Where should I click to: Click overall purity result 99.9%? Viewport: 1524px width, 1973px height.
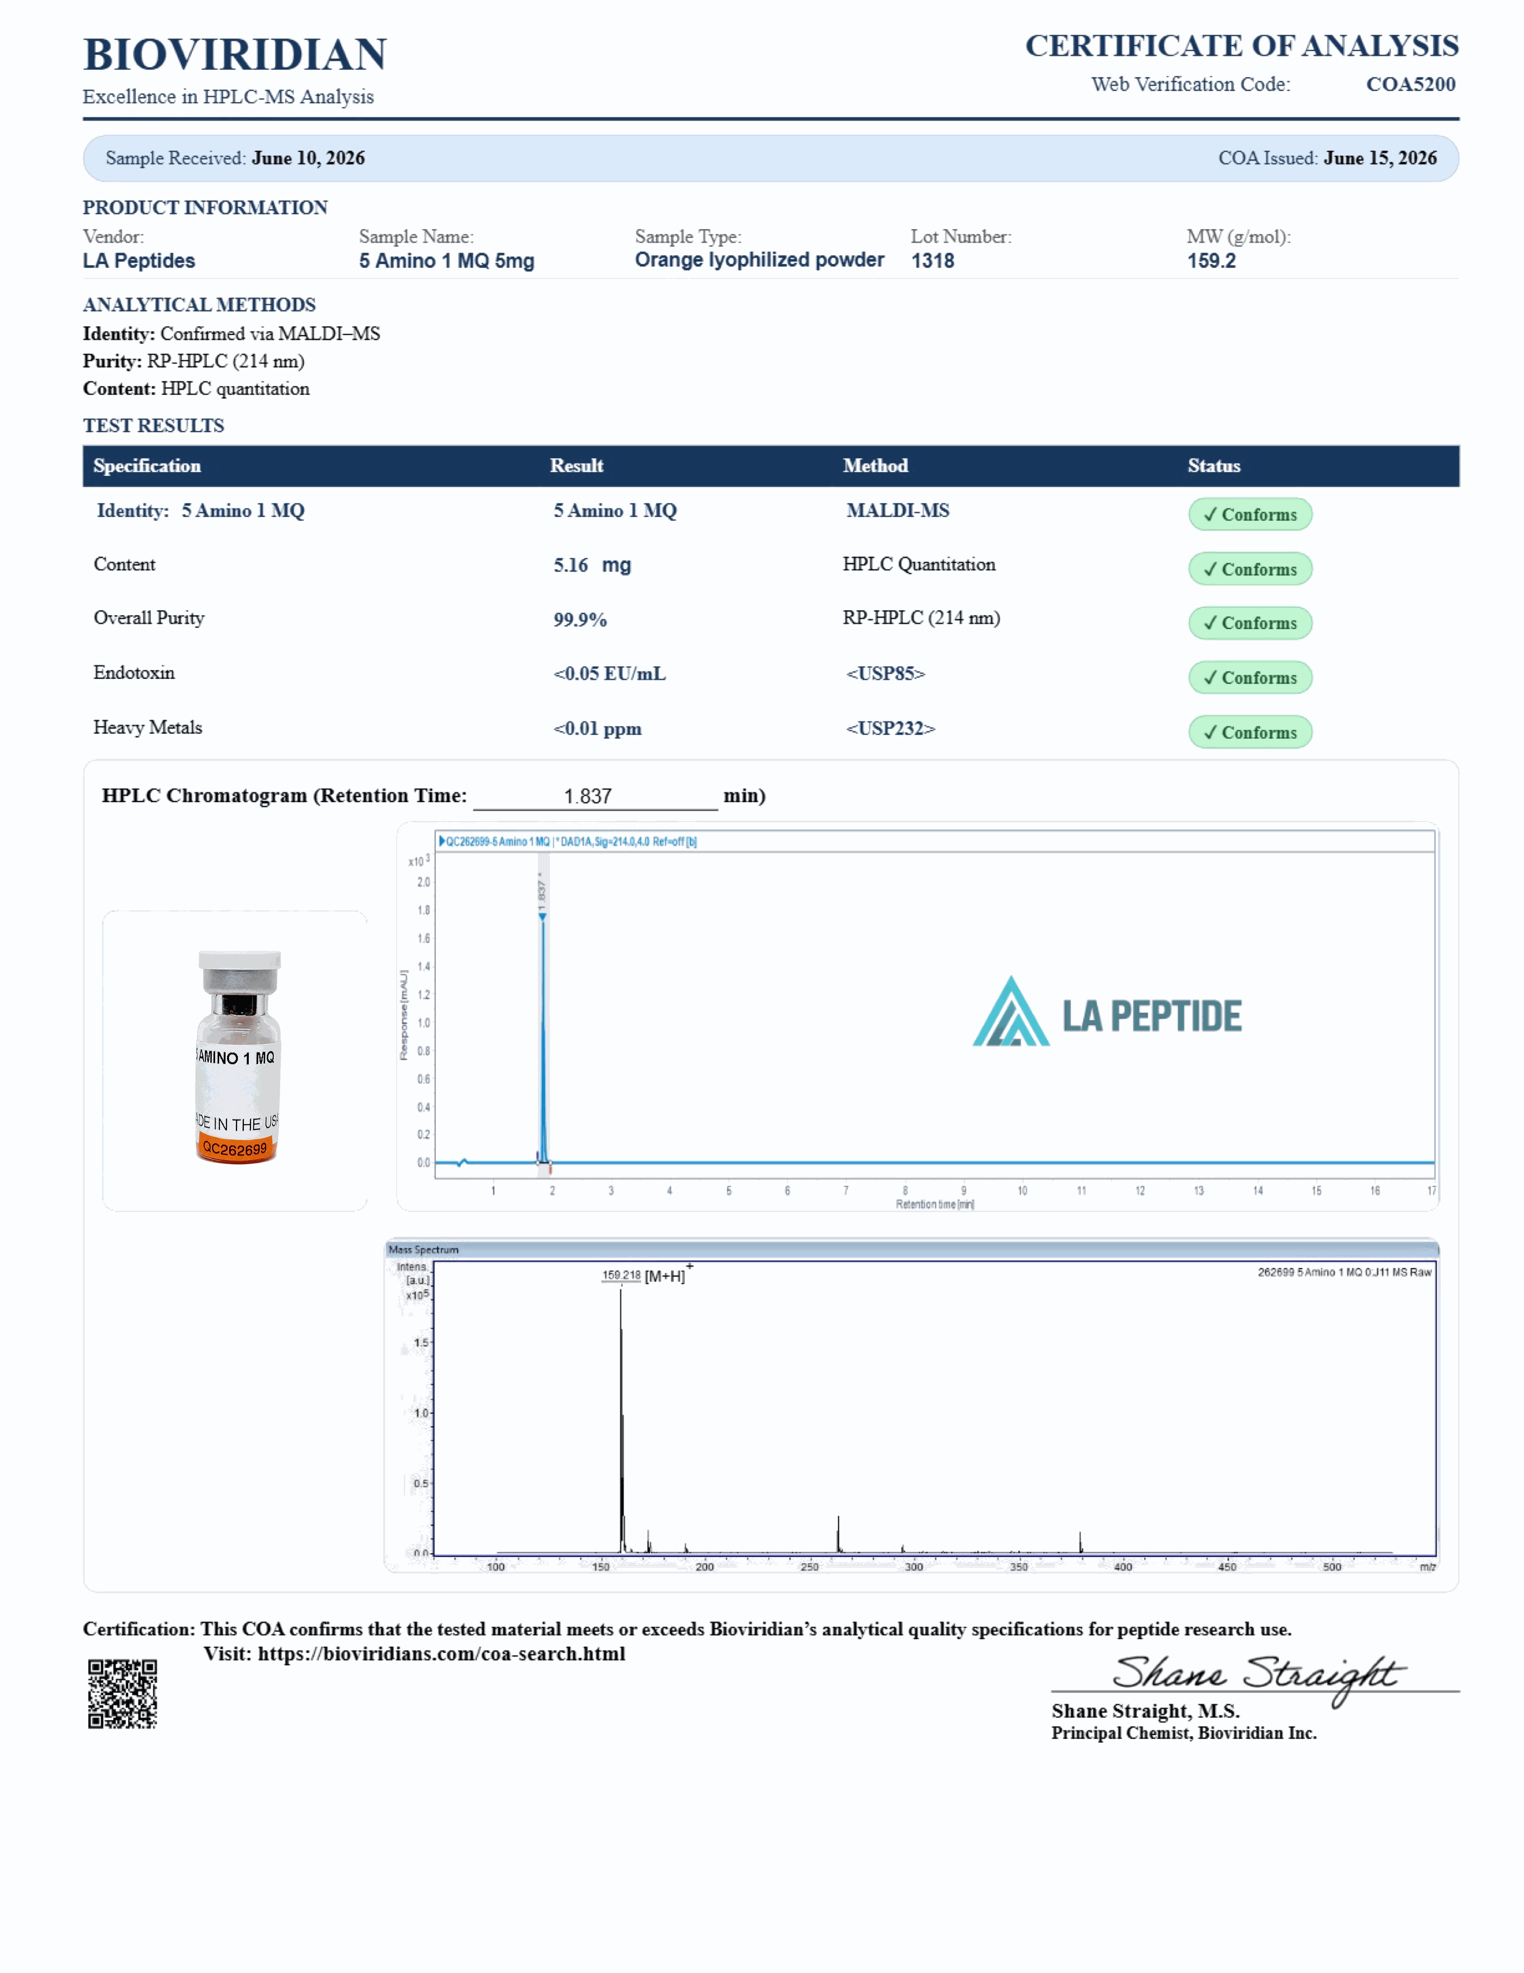tap(580, 620)
